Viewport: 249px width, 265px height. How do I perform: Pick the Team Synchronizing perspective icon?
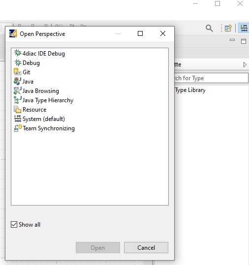click(x=18, y=128)
